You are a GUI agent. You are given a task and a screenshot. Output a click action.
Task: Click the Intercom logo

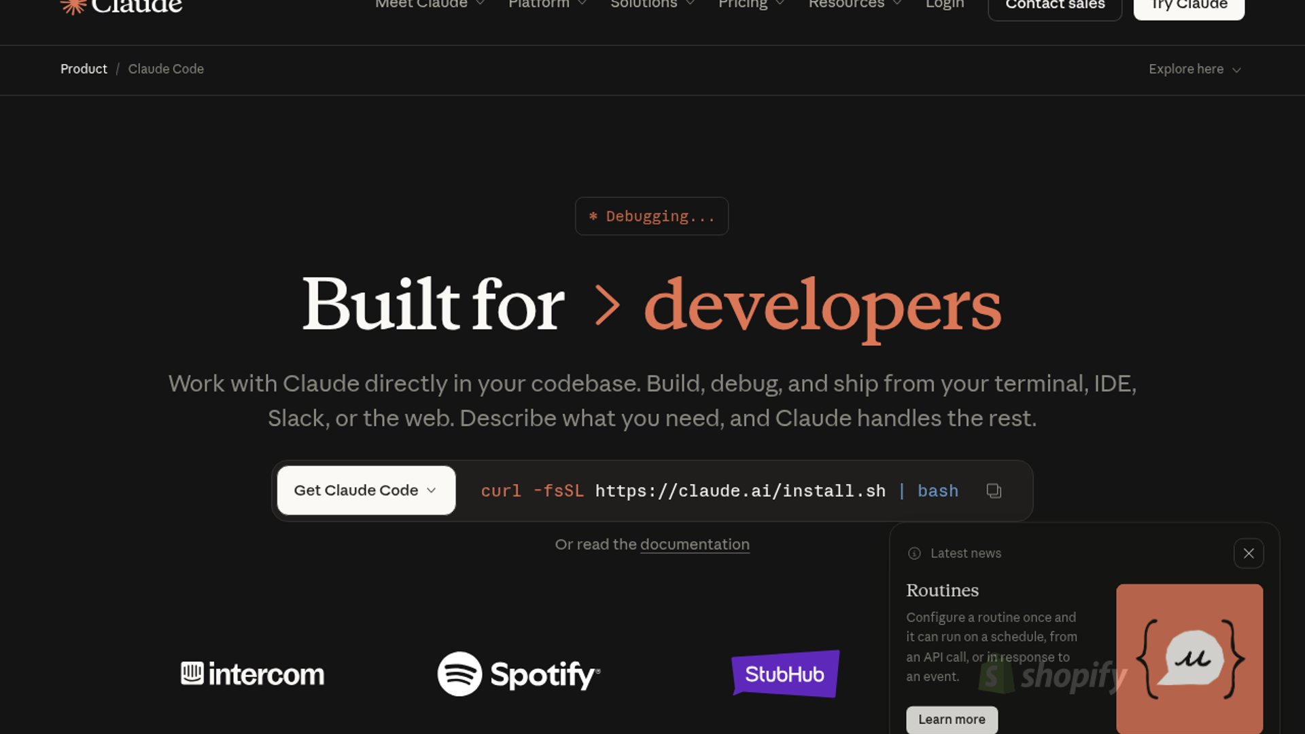253,674
